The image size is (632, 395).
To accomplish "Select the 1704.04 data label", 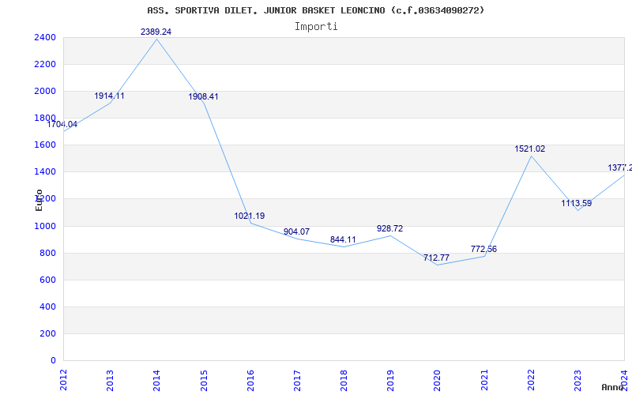I will (62, 124).
